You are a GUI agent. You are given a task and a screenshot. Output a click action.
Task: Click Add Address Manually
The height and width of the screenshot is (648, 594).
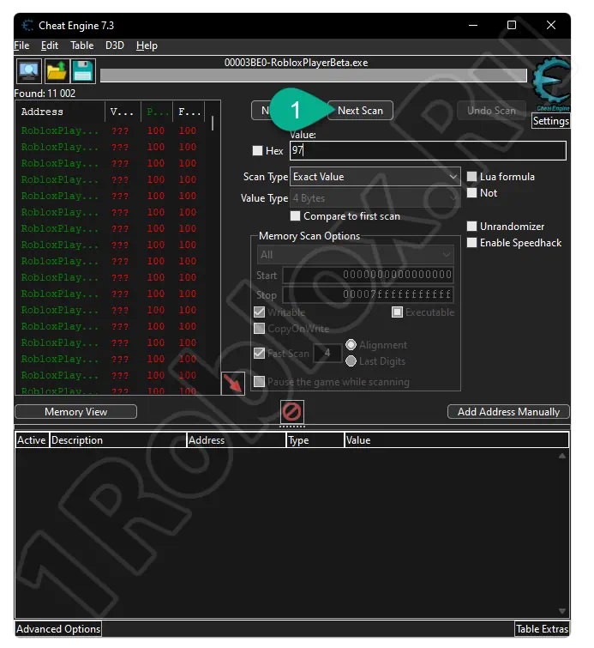coord(508,412)
